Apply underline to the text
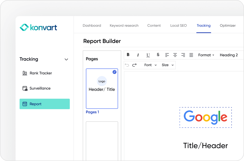 (x=148, y=55)
